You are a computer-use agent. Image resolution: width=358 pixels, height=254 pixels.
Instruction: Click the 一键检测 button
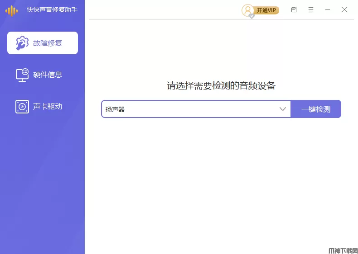coord(316,109)
